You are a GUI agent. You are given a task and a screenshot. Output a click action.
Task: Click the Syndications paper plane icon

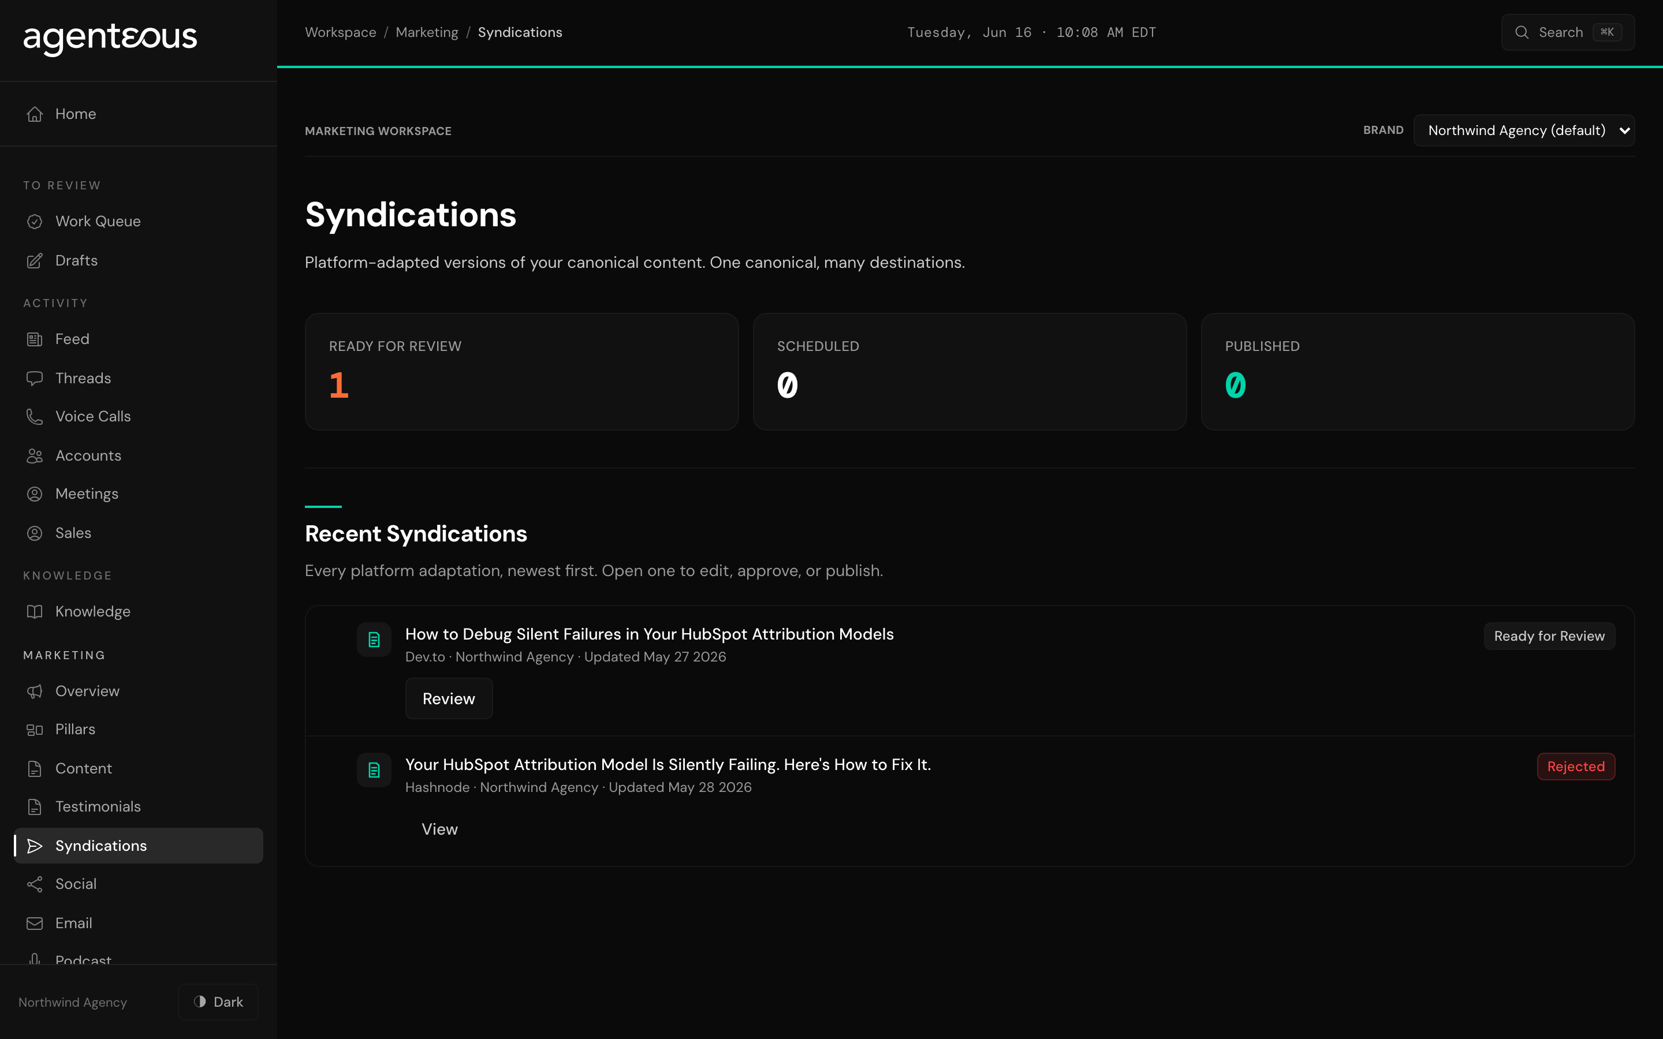35,846
